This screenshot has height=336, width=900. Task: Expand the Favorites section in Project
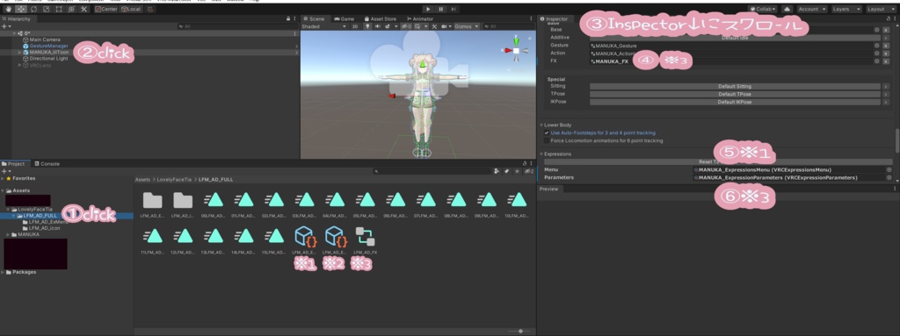(x=3, y=178)
